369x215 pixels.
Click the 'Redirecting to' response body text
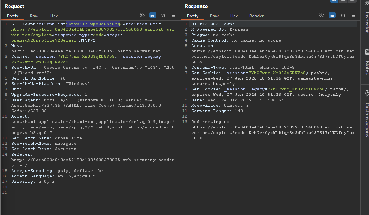click(210, 122)
